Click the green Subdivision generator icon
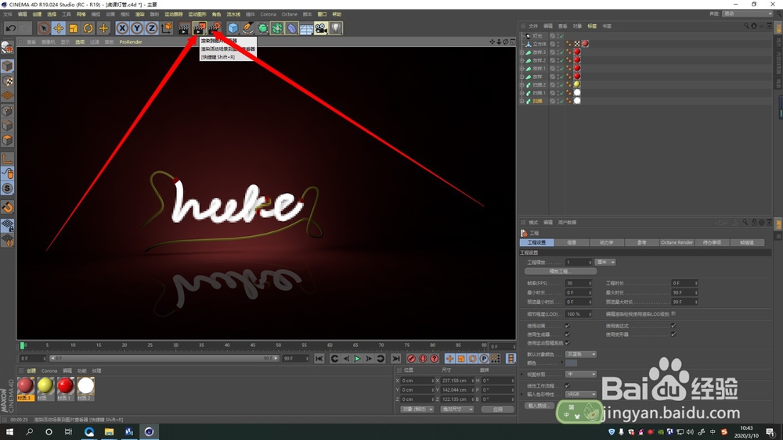The height and width of the screenshot is (440, 783). [x=262, y=28]
